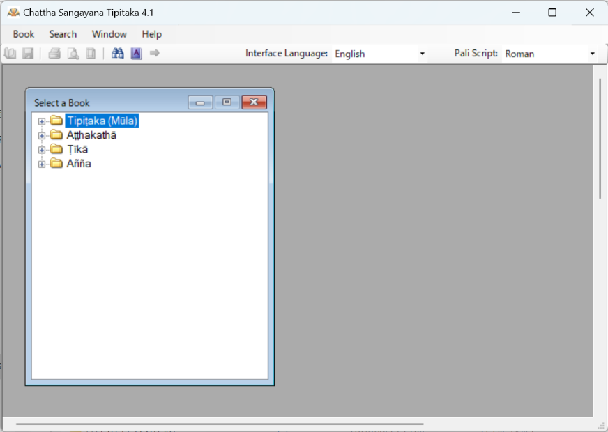The height and width of the screenshot is (432, 608).
Task: Expand the Tipiṭaka (Mūla) tree node
Action: click(x=42, y=121)
